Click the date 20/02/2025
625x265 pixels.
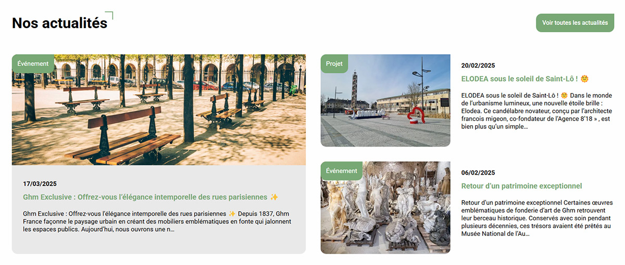tap(478, 65)
